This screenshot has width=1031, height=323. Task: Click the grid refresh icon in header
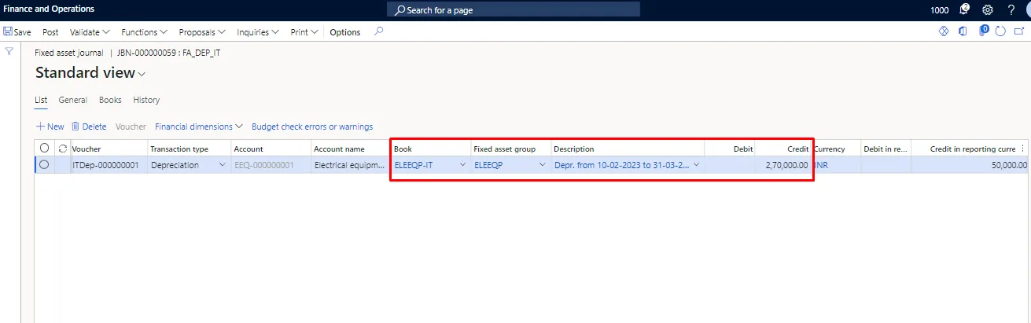tap(62, 149)
